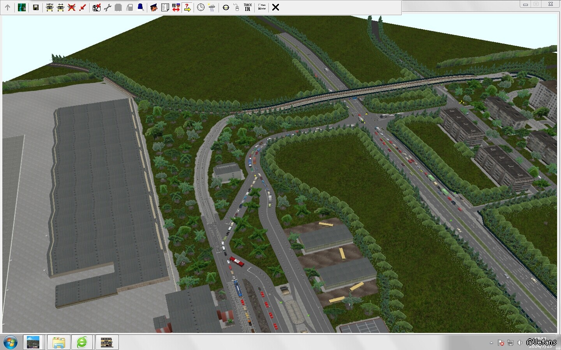
Task: Open the weather settings icon
Action: point(212,7)
